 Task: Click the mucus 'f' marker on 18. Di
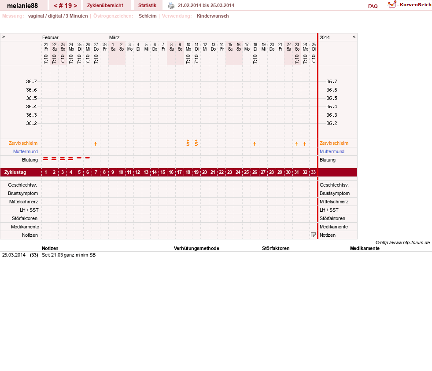coord(255,143)
